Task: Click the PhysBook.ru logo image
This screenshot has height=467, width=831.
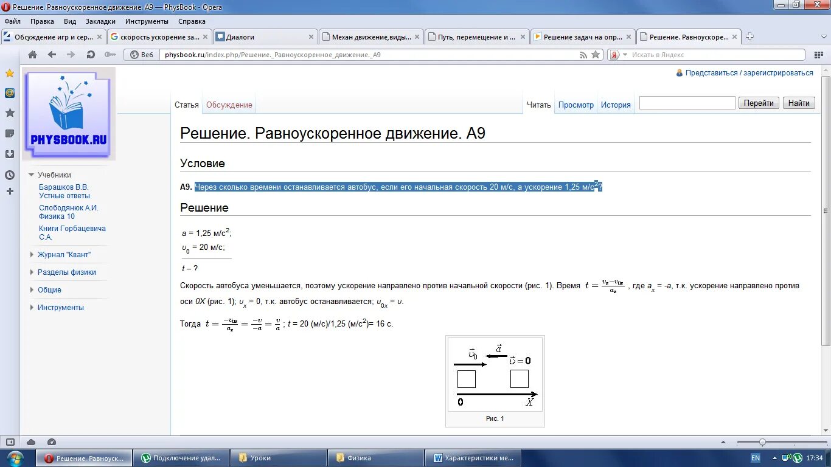Action: tap(69, 114)
